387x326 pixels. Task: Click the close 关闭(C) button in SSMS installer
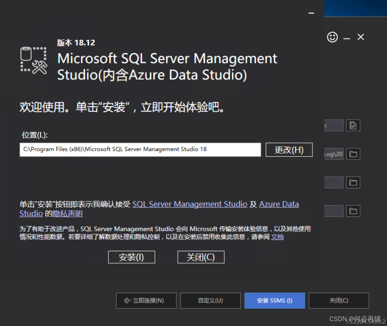click(x=201, y=257)
